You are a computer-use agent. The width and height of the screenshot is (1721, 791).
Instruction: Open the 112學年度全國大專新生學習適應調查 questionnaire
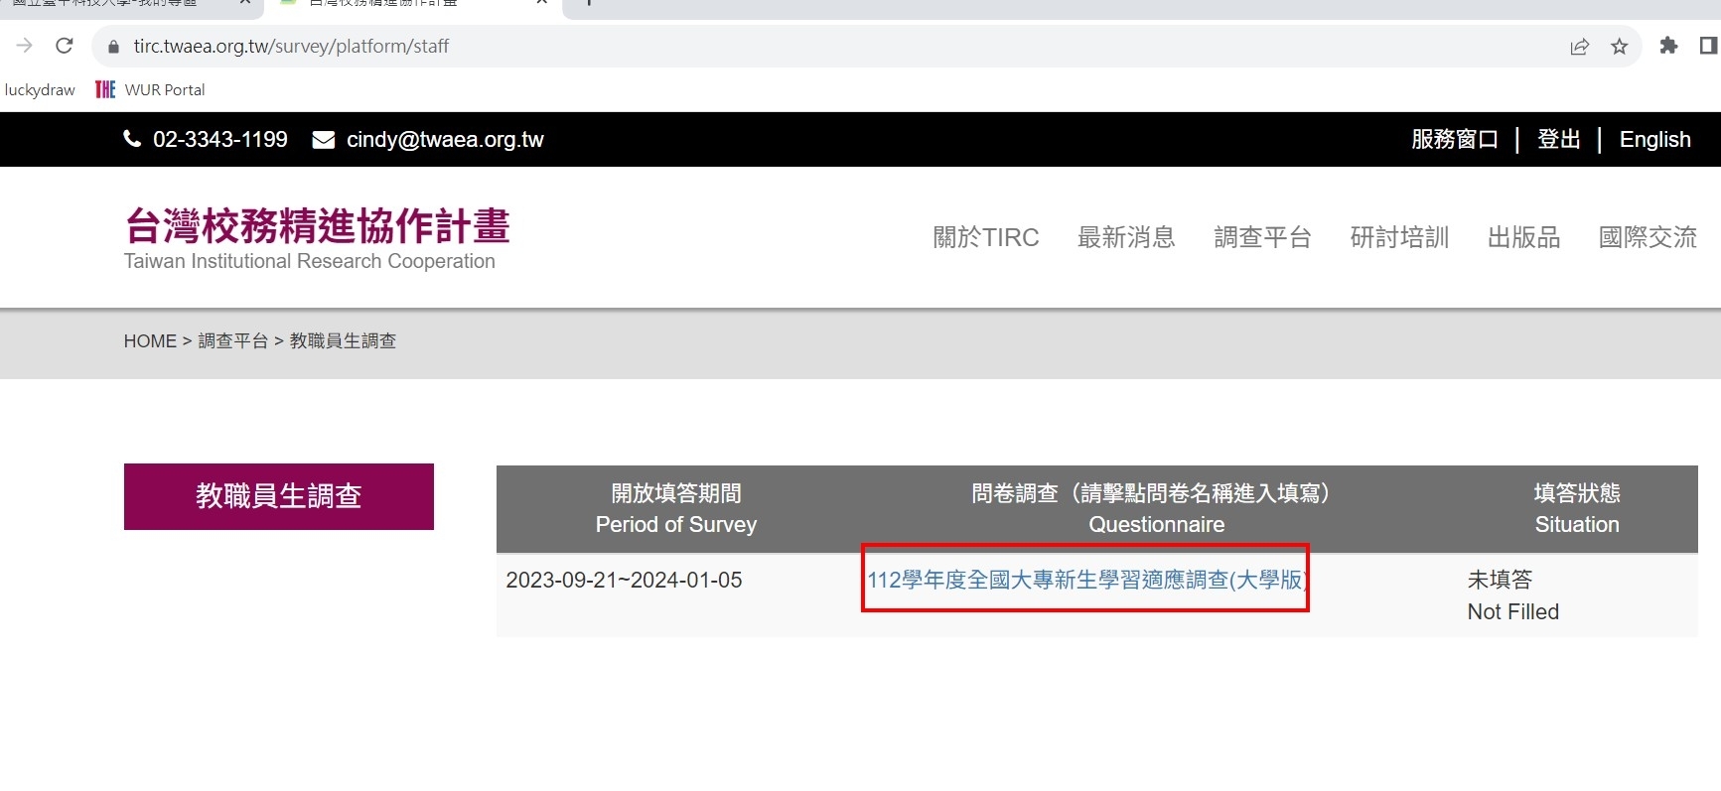tap(1086, 580)
